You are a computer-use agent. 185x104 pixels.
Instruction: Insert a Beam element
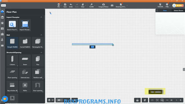click(x=25, y=61)
